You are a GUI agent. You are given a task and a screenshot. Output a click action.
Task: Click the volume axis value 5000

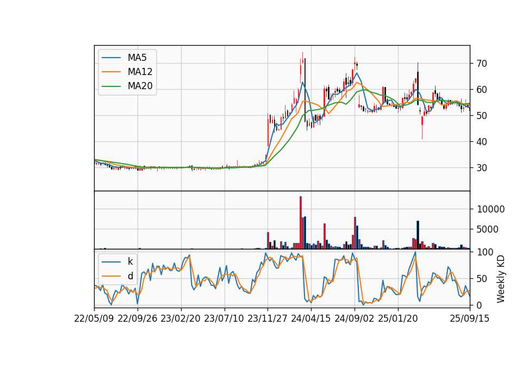488,229
